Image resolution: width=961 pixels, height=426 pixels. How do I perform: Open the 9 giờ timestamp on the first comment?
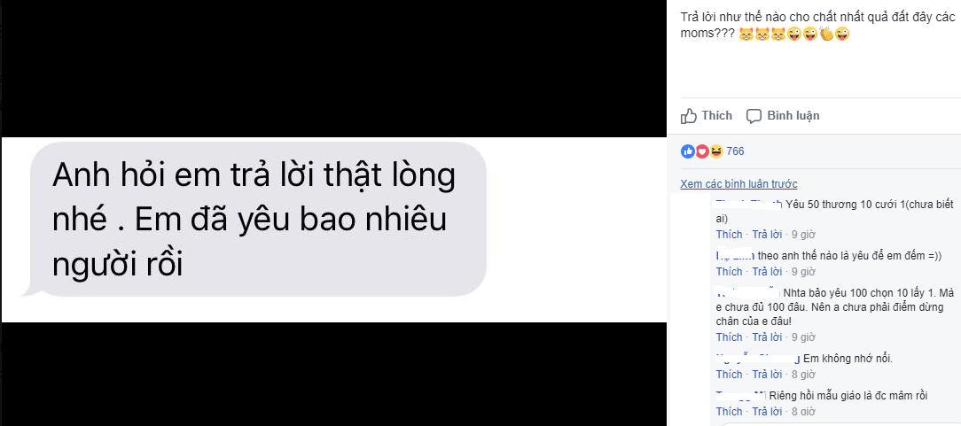click(803, 235)
